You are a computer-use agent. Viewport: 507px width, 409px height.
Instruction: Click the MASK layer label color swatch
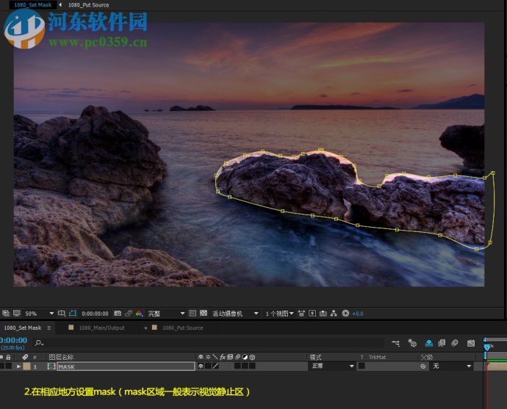[x=27, y=366]
